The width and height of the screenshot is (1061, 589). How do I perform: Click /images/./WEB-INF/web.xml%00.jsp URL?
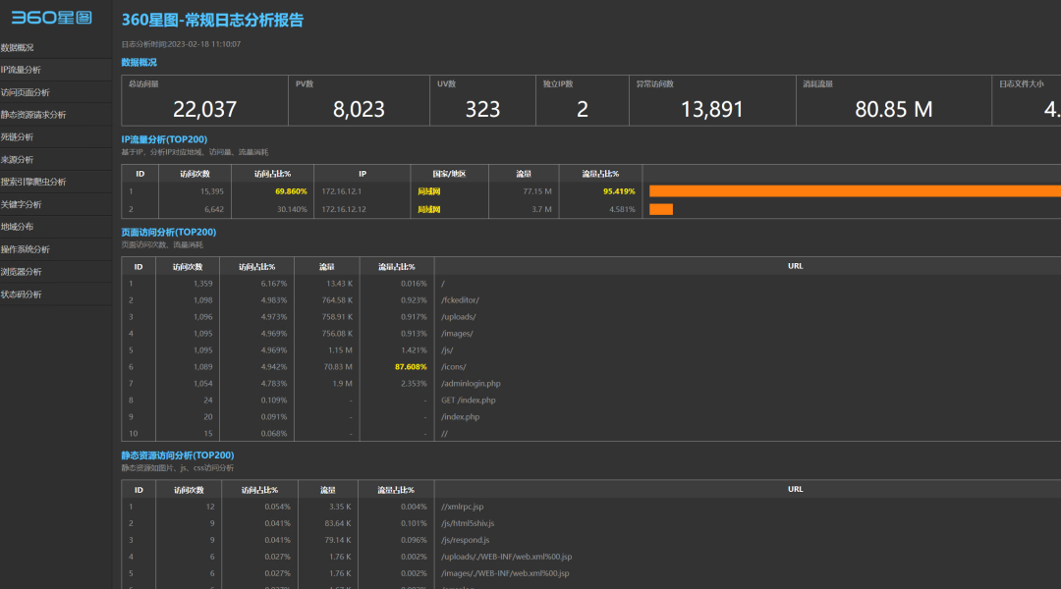(x=505, y=573)
